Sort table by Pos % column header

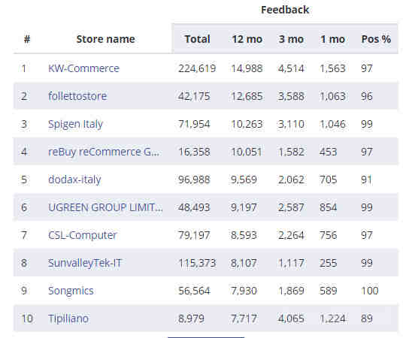point(376,39)
